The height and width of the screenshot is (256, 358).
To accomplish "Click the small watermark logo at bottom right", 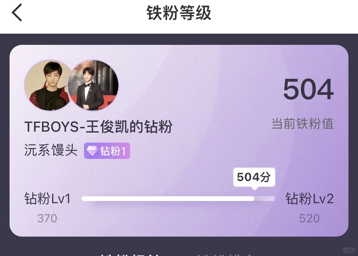I will point(349,250).
